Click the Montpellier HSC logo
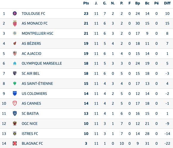 [x=15, y=33]
